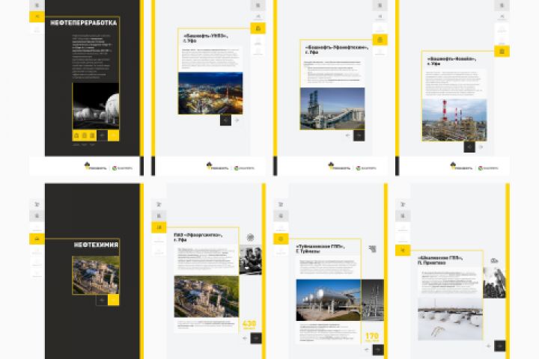Click the yellow refinery tab on the Башнефть-Новойл screen
Screen dimensions: 539x359
coord(502,51)
